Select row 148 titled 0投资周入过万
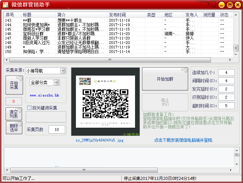243x183 pixels. pyautogui.click(x=119, y=43)
